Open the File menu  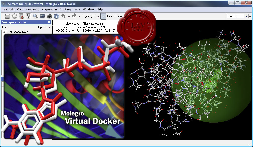tap(5, 9)
